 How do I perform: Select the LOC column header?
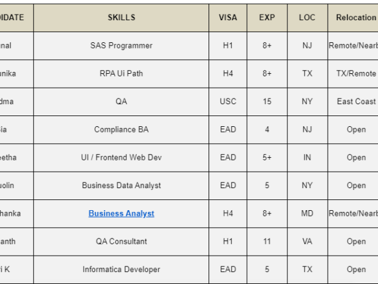[307, 18]
